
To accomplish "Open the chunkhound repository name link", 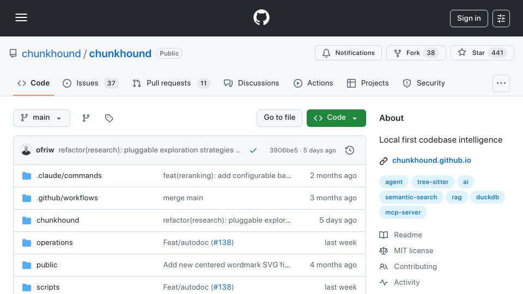I will [120, 53].
